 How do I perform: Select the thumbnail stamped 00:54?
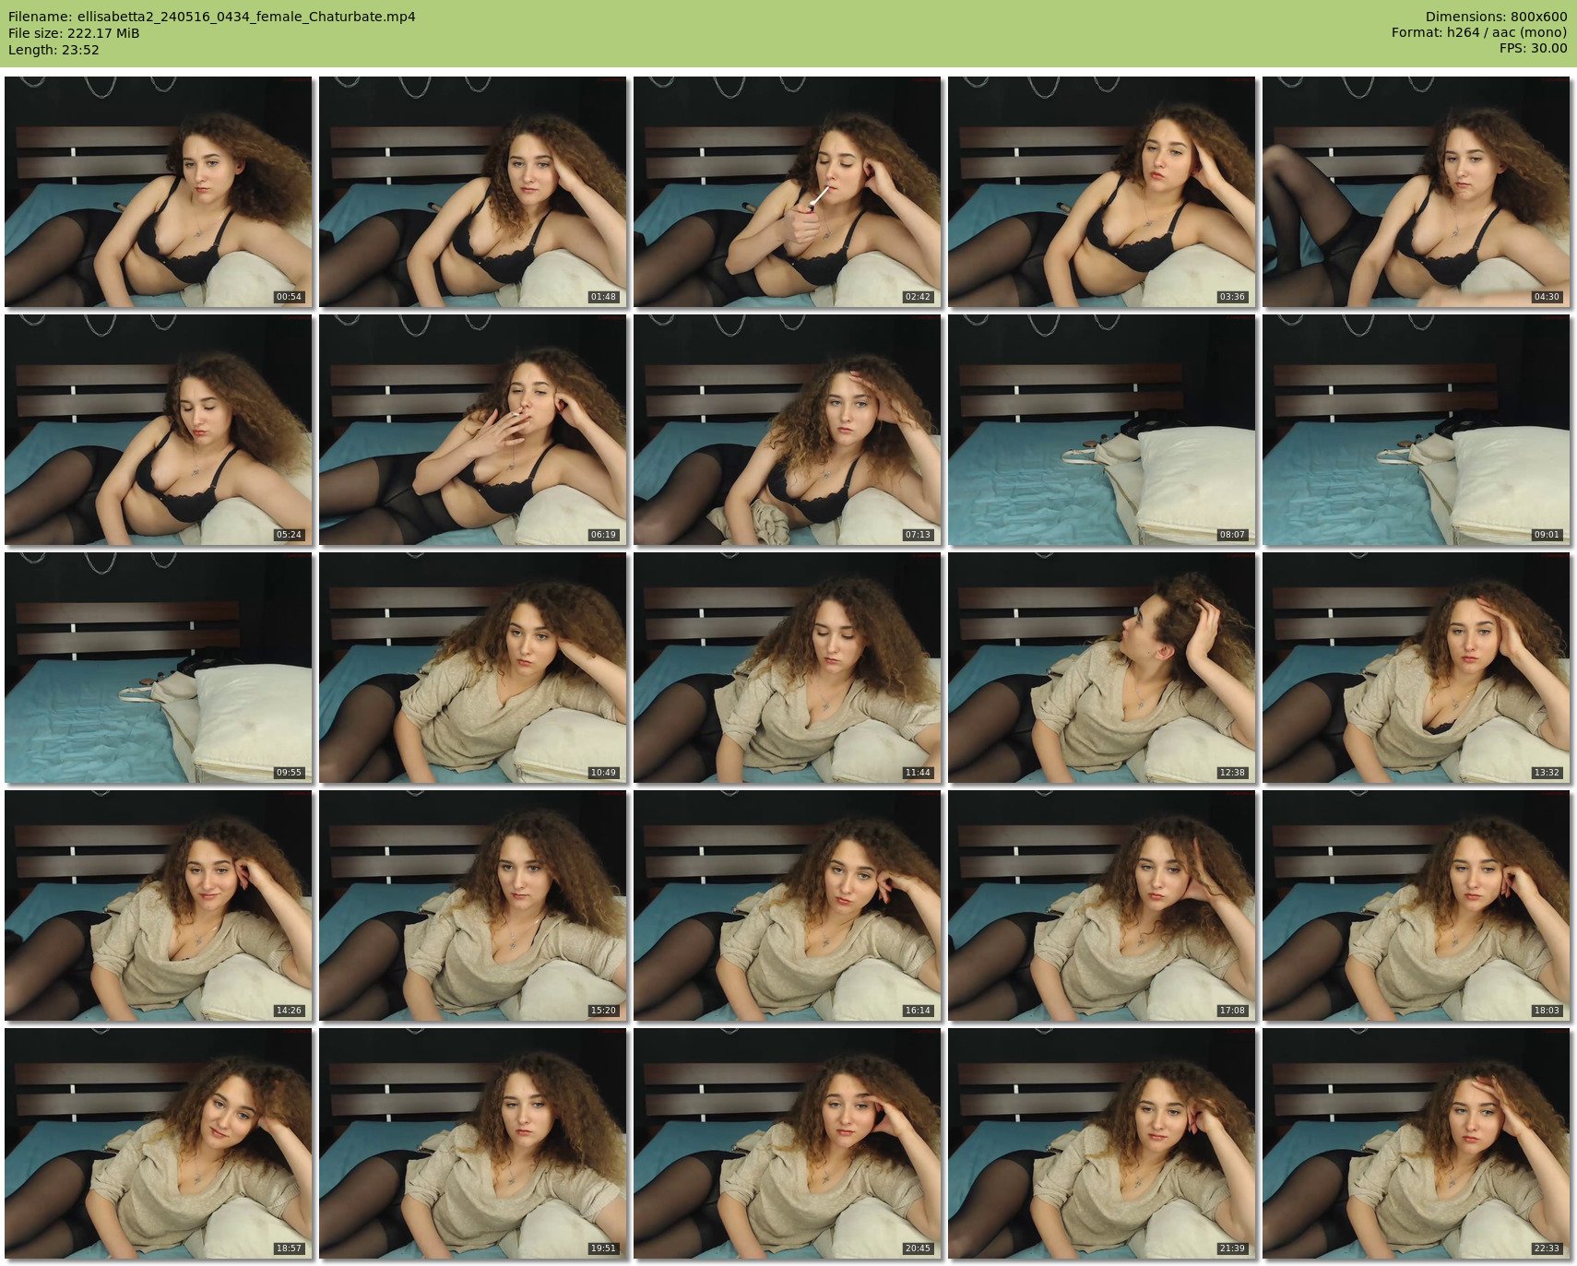click(x=158, y=192)
